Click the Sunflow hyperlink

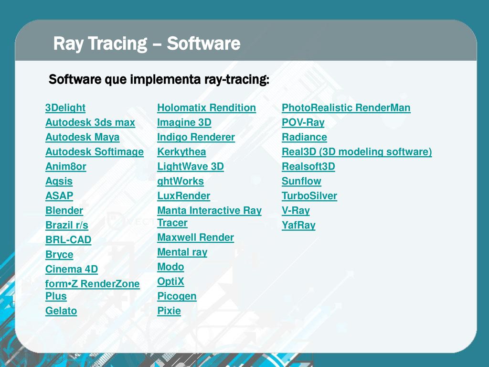coord(301,181)
